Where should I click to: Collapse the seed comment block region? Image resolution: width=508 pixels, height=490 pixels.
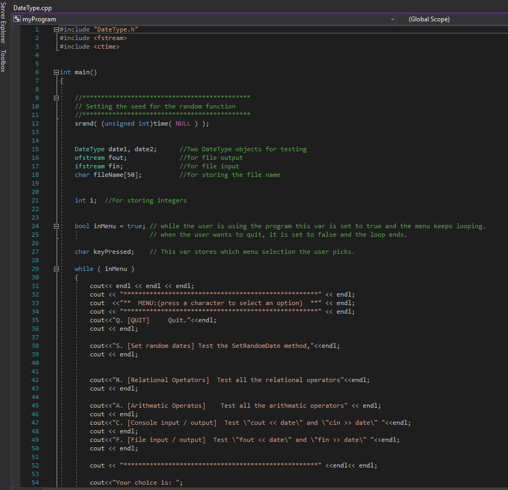pos(56,97)
